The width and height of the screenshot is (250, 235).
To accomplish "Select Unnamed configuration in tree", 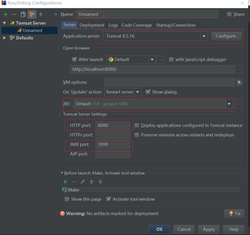I will (30, 30).
